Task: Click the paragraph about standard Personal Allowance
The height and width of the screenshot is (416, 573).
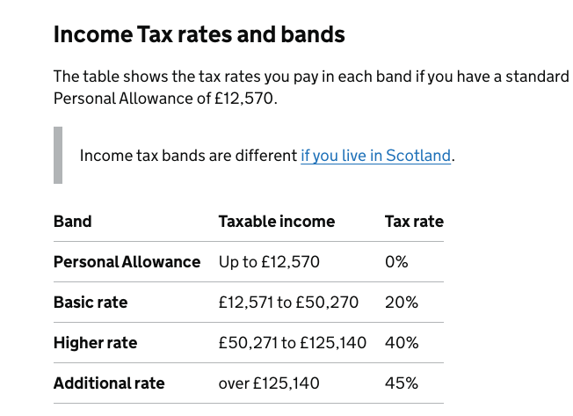Action: click(x=311, y=87)
